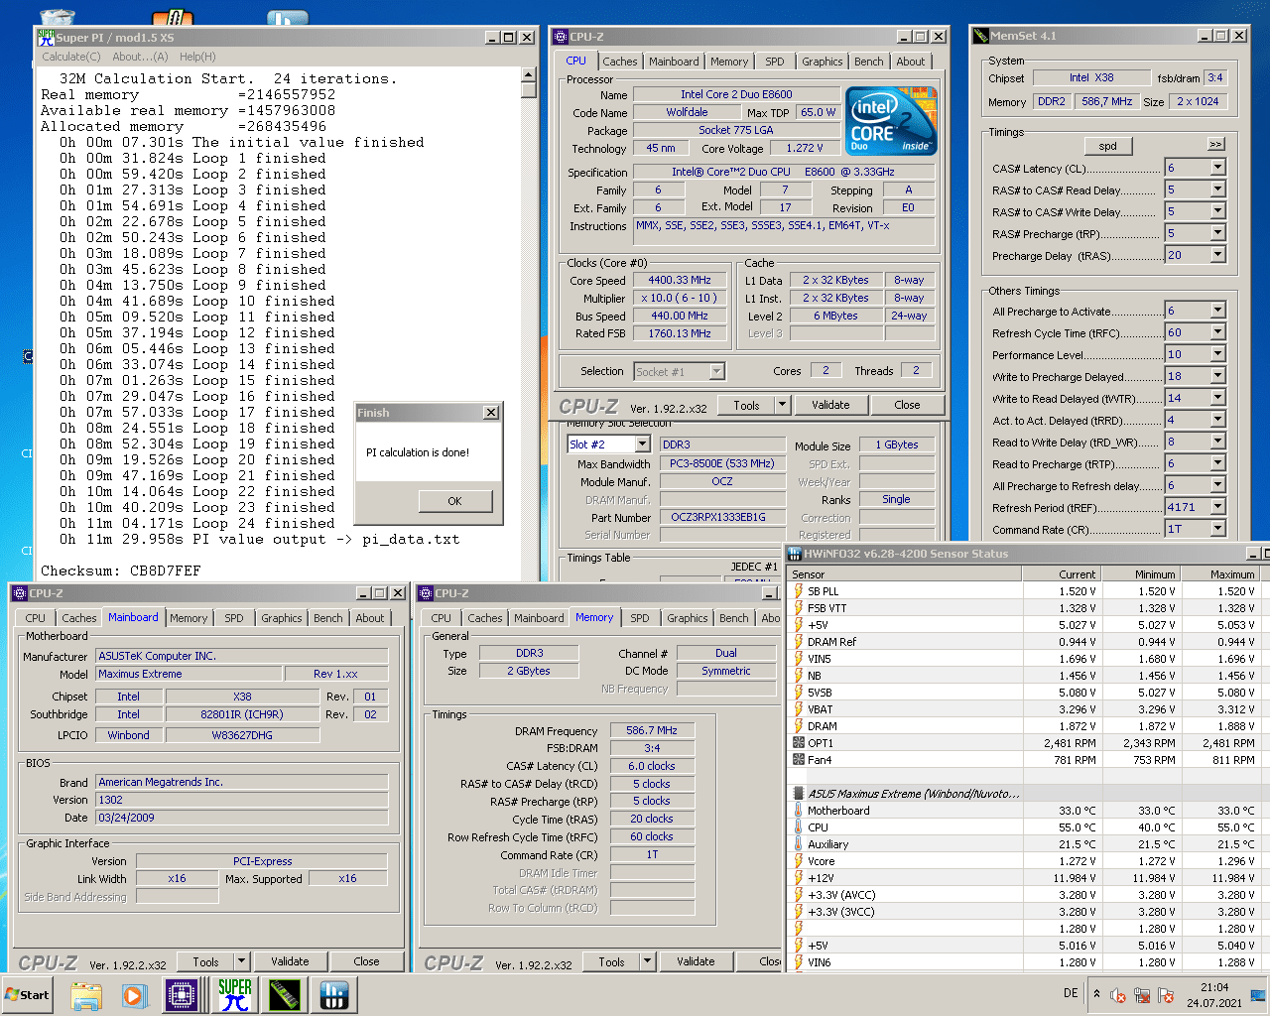Click Tools button in CPU-Z Memory window
This screenshot has width=1270, height=1016.
click(611, 961)
